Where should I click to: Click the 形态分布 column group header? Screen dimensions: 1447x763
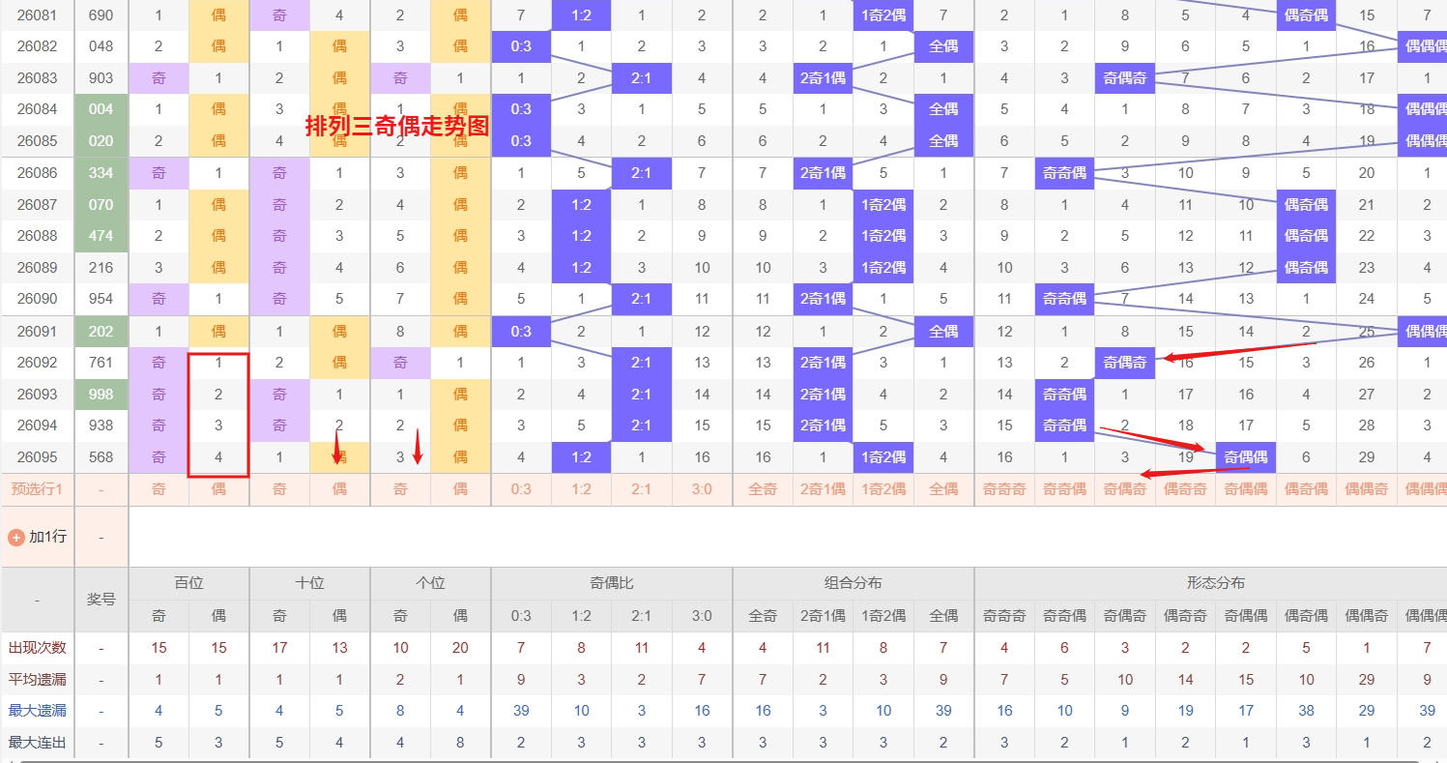[x=1215, y=583]
